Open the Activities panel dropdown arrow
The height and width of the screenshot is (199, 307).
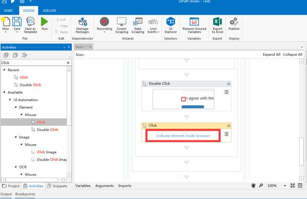tap(64, 47)
